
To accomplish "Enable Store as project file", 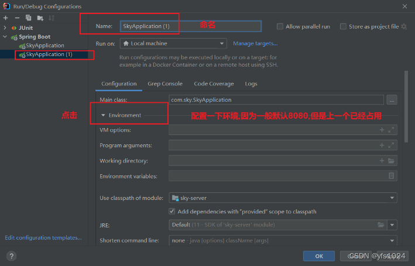I will 343,26.
